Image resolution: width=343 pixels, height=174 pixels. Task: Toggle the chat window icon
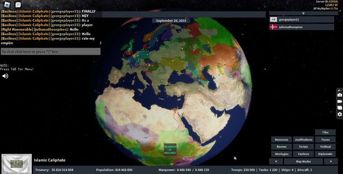pos(18,5)
